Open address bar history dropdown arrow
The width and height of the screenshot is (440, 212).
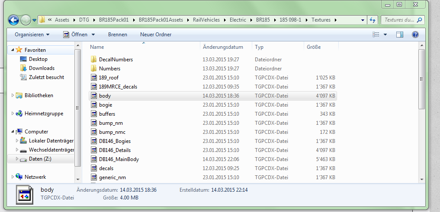(362, 20)
